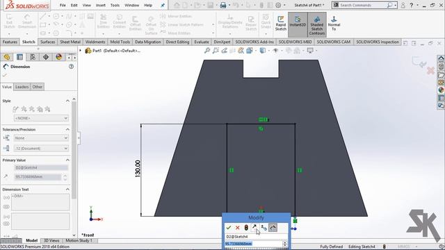Switch to the Other tab

37,87
